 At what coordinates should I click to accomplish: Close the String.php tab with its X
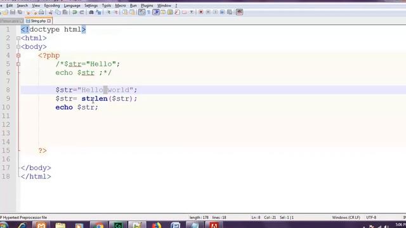click(x=49, y=21)
